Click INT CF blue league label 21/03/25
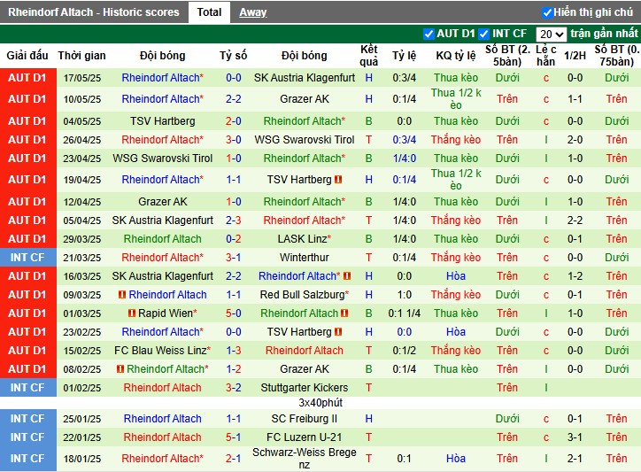Screen dimensions: 641x472 (x=27, y=258)
